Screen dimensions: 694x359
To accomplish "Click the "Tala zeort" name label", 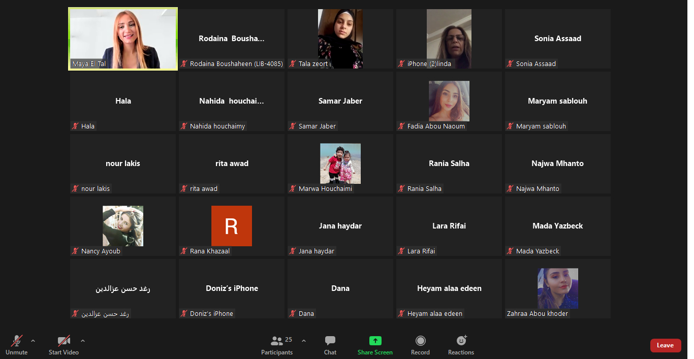I will click(313, 64).
